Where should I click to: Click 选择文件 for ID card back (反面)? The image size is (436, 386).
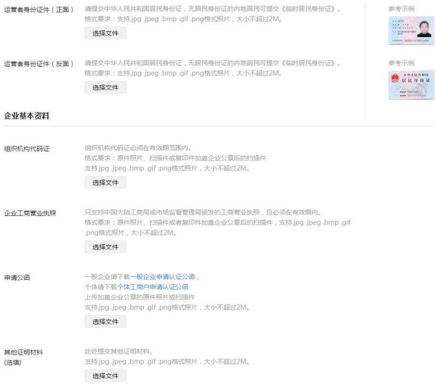[x=105, y=87]
